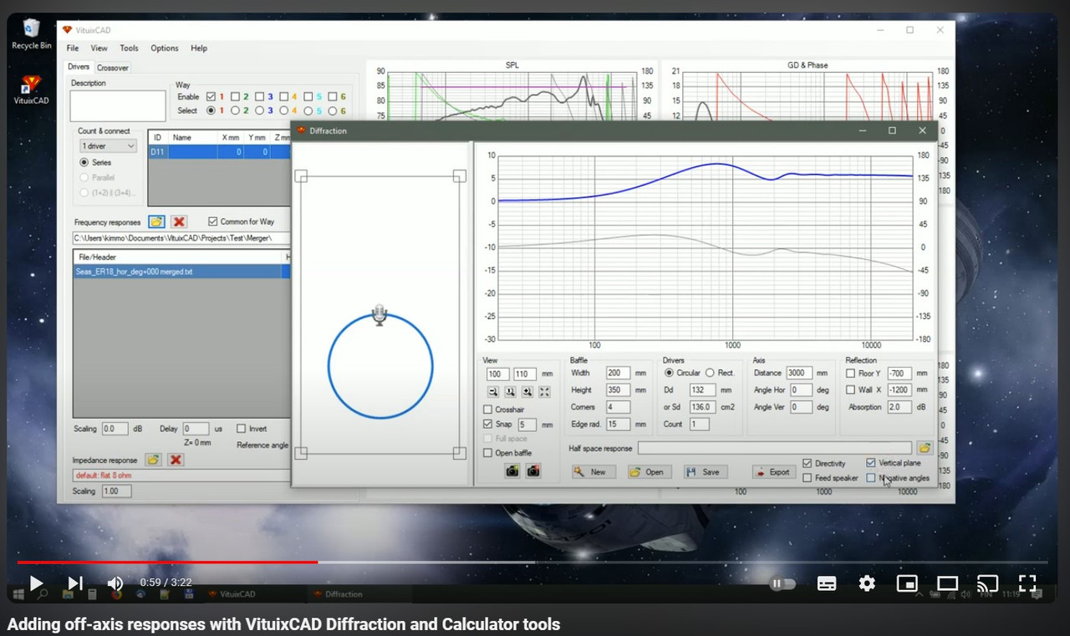The width and height of the screenshot is (1070, 636).
Task: Select the Rect. driver shape radio
Action: click(x=710, y=373)
